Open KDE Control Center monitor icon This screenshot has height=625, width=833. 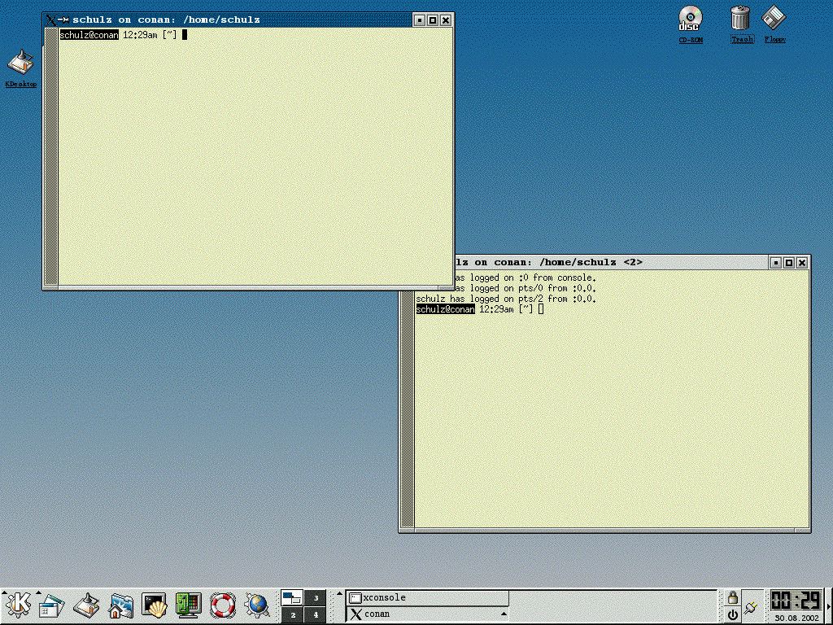188,605
